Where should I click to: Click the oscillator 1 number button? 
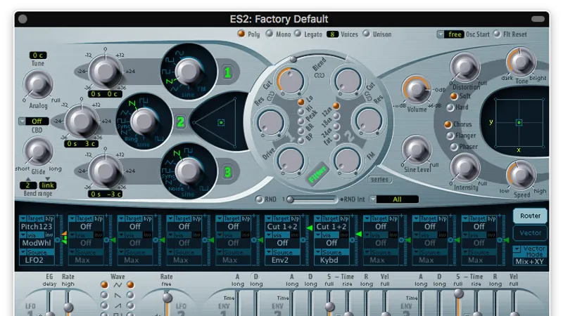tap(227, 72)
